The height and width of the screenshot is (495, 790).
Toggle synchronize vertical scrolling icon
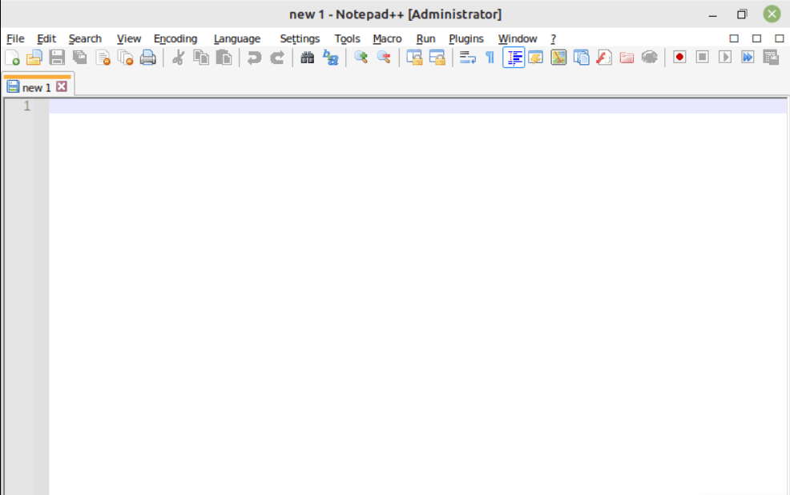414,58
